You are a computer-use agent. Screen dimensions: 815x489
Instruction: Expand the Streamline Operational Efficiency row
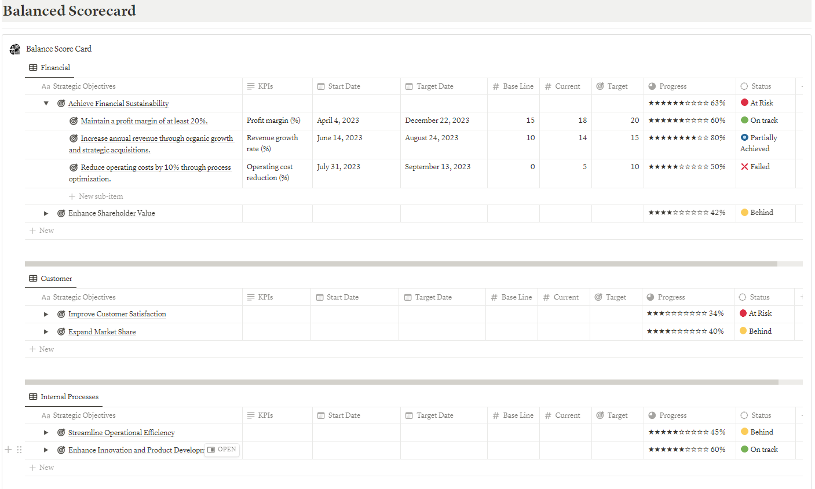46,433
